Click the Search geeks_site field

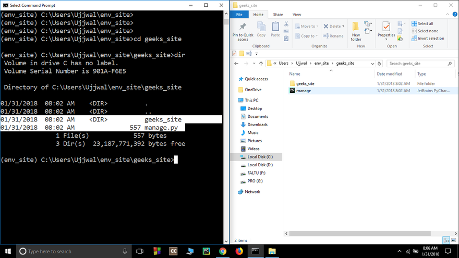(420, 64)
